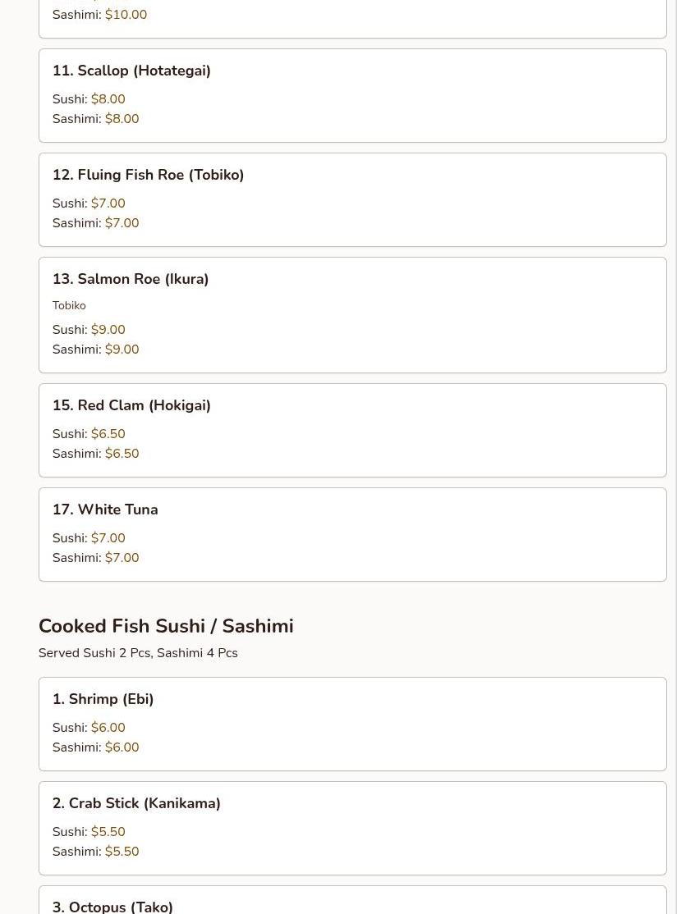693x914 pixels.
Task: Click the Tobiko description under Salmon Roe
Action: tap(69, 305)
